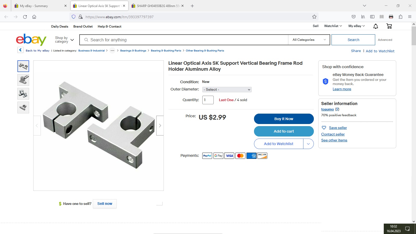416x234 pixels.
Task: Open the notifications bell icon
Action: tap(376, 26)
